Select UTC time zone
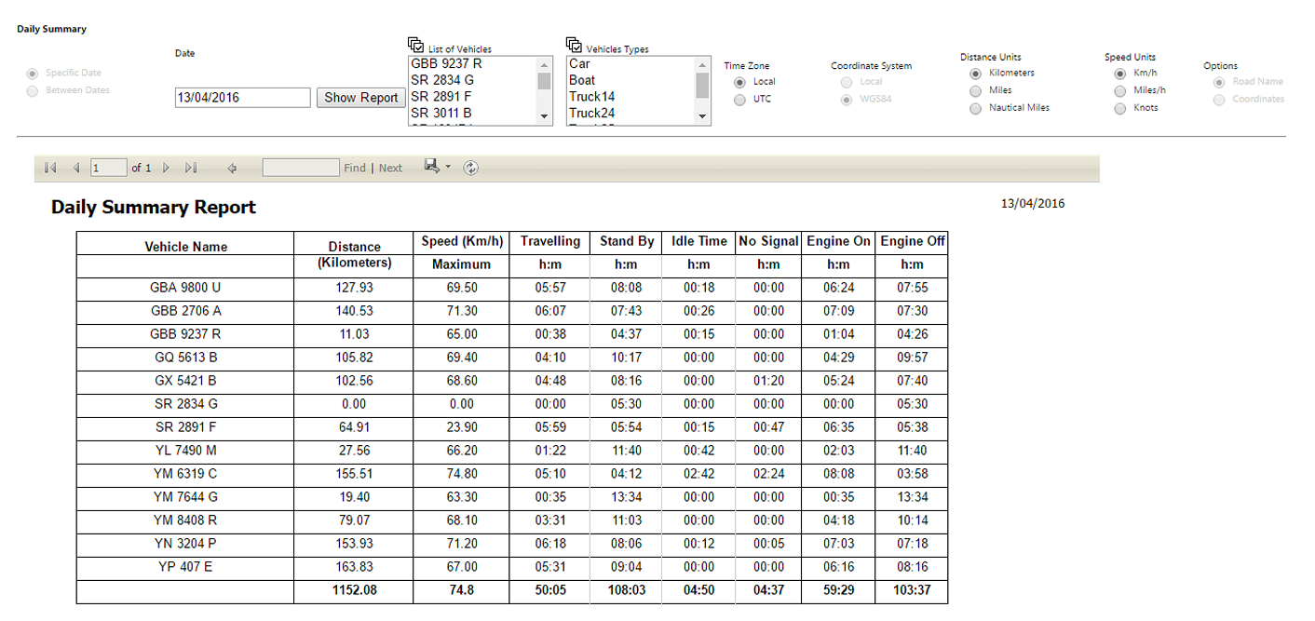This screenshot has width=1315, height=621. click(x=739, y=100)
